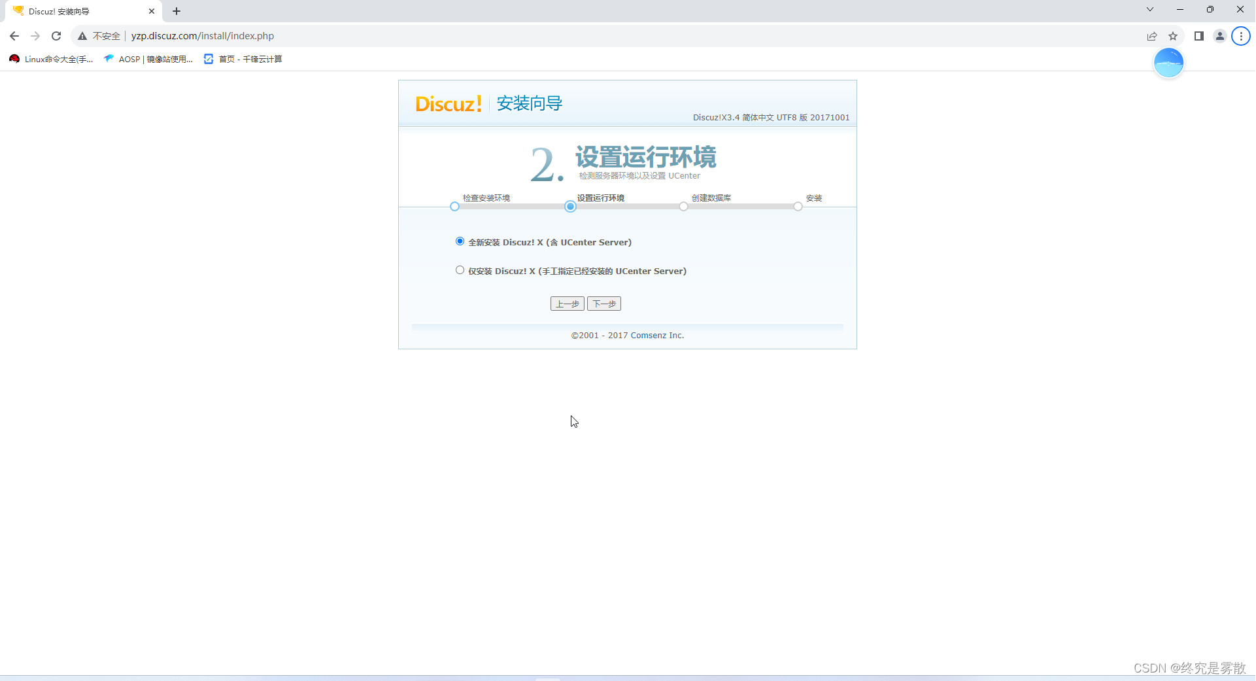Open the AOSP 镜像站使用 bookmark
Image resolution: width=1256 pixels, height=681 pixels.
[148, 59]
